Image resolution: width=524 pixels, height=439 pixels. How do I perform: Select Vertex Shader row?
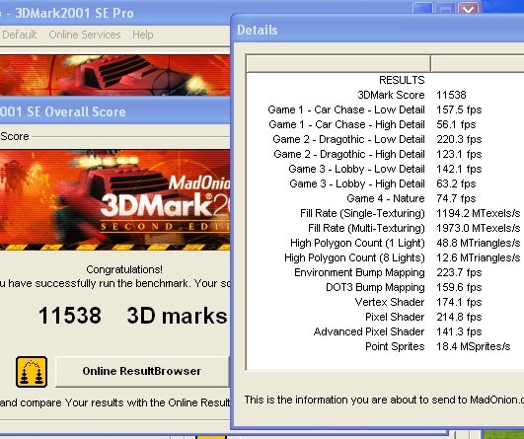390,302
